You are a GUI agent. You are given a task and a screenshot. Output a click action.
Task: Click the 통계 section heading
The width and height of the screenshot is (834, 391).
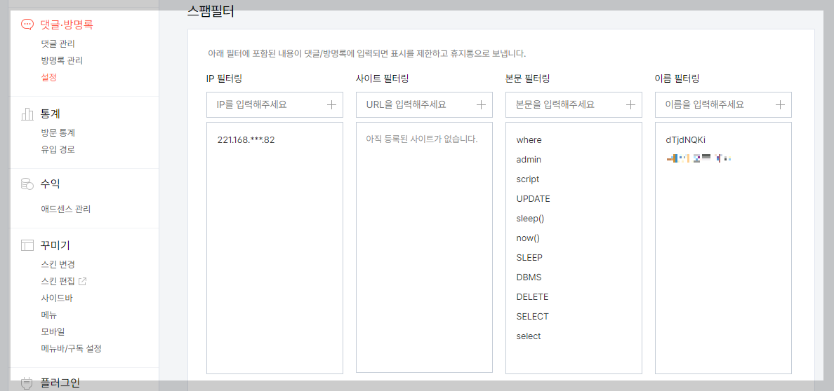click(x=49, y=114)
